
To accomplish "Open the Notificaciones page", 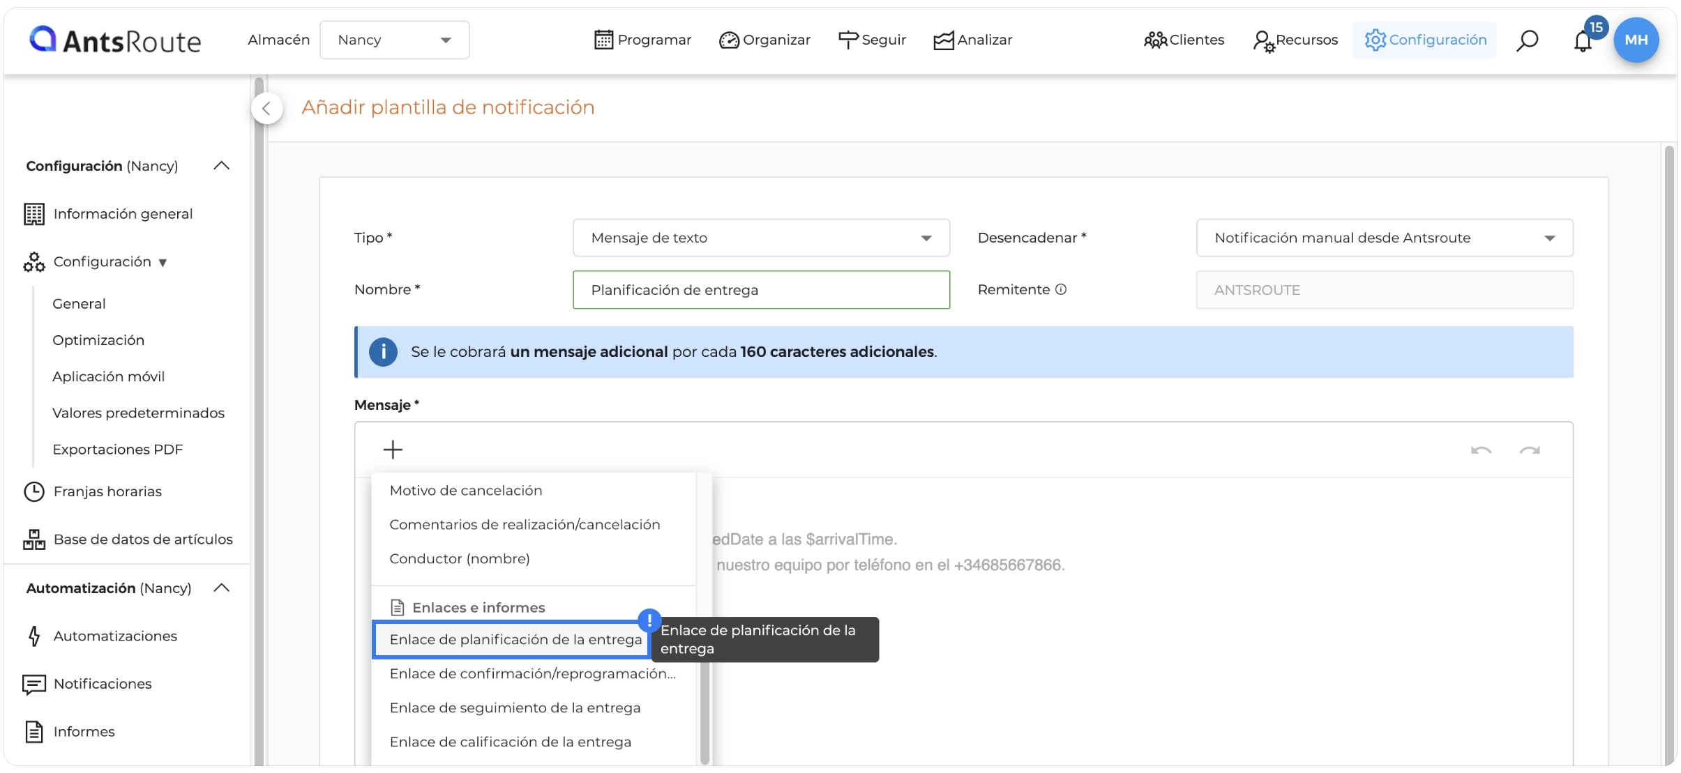I will click(x=103, y=684).
